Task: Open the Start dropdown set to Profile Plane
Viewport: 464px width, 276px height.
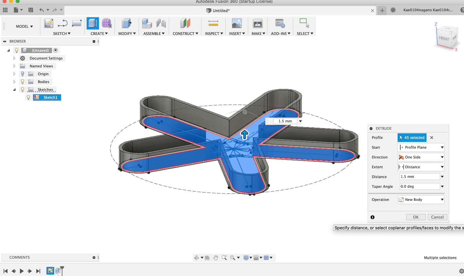Action: [x=421, y=147]
